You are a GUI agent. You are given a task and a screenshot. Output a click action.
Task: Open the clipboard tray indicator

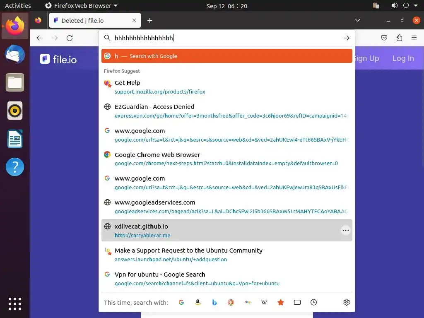(x=376, y=5)
